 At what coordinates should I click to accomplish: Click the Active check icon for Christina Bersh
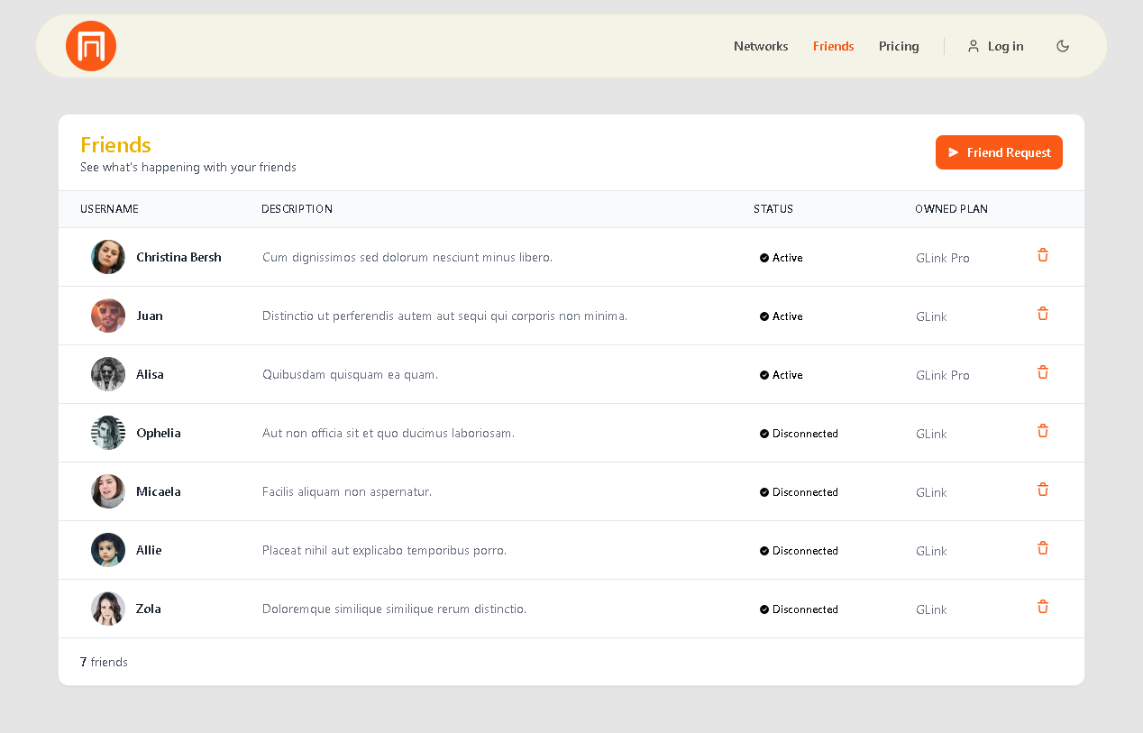coord(764,258)
